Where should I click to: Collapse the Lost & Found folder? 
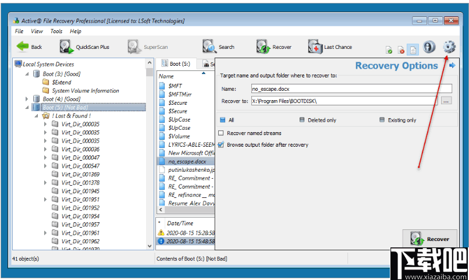[35, 116]
